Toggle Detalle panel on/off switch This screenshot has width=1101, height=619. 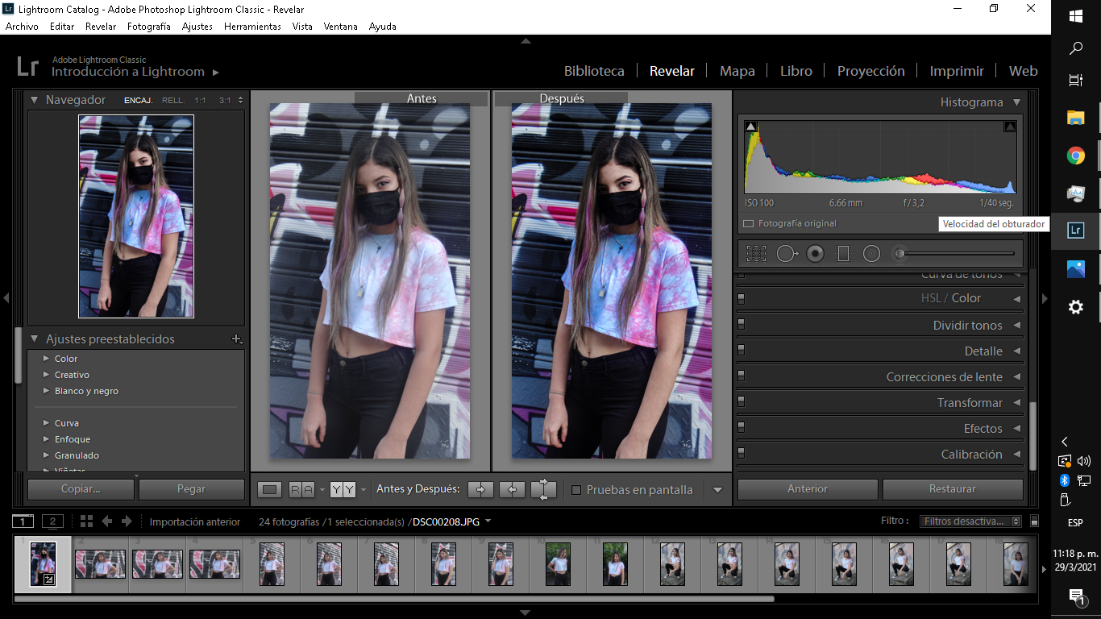click(x=741, y=351)
